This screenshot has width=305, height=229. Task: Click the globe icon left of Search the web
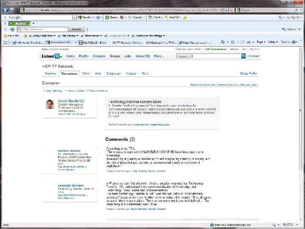point(12,29)
